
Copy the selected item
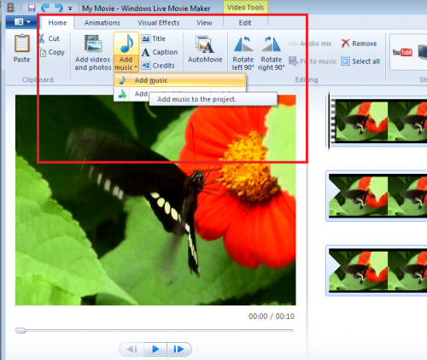pos(52,52)
